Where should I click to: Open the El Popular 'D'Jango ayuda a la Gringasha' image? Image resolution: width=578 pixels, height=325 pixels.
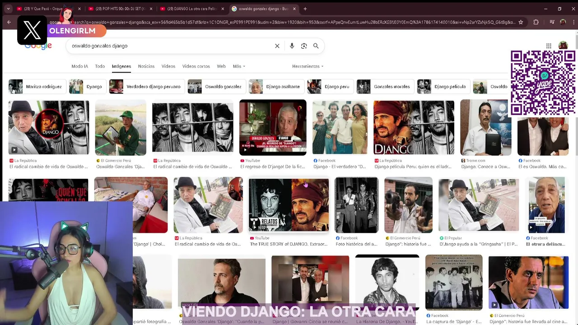point(479,205)
